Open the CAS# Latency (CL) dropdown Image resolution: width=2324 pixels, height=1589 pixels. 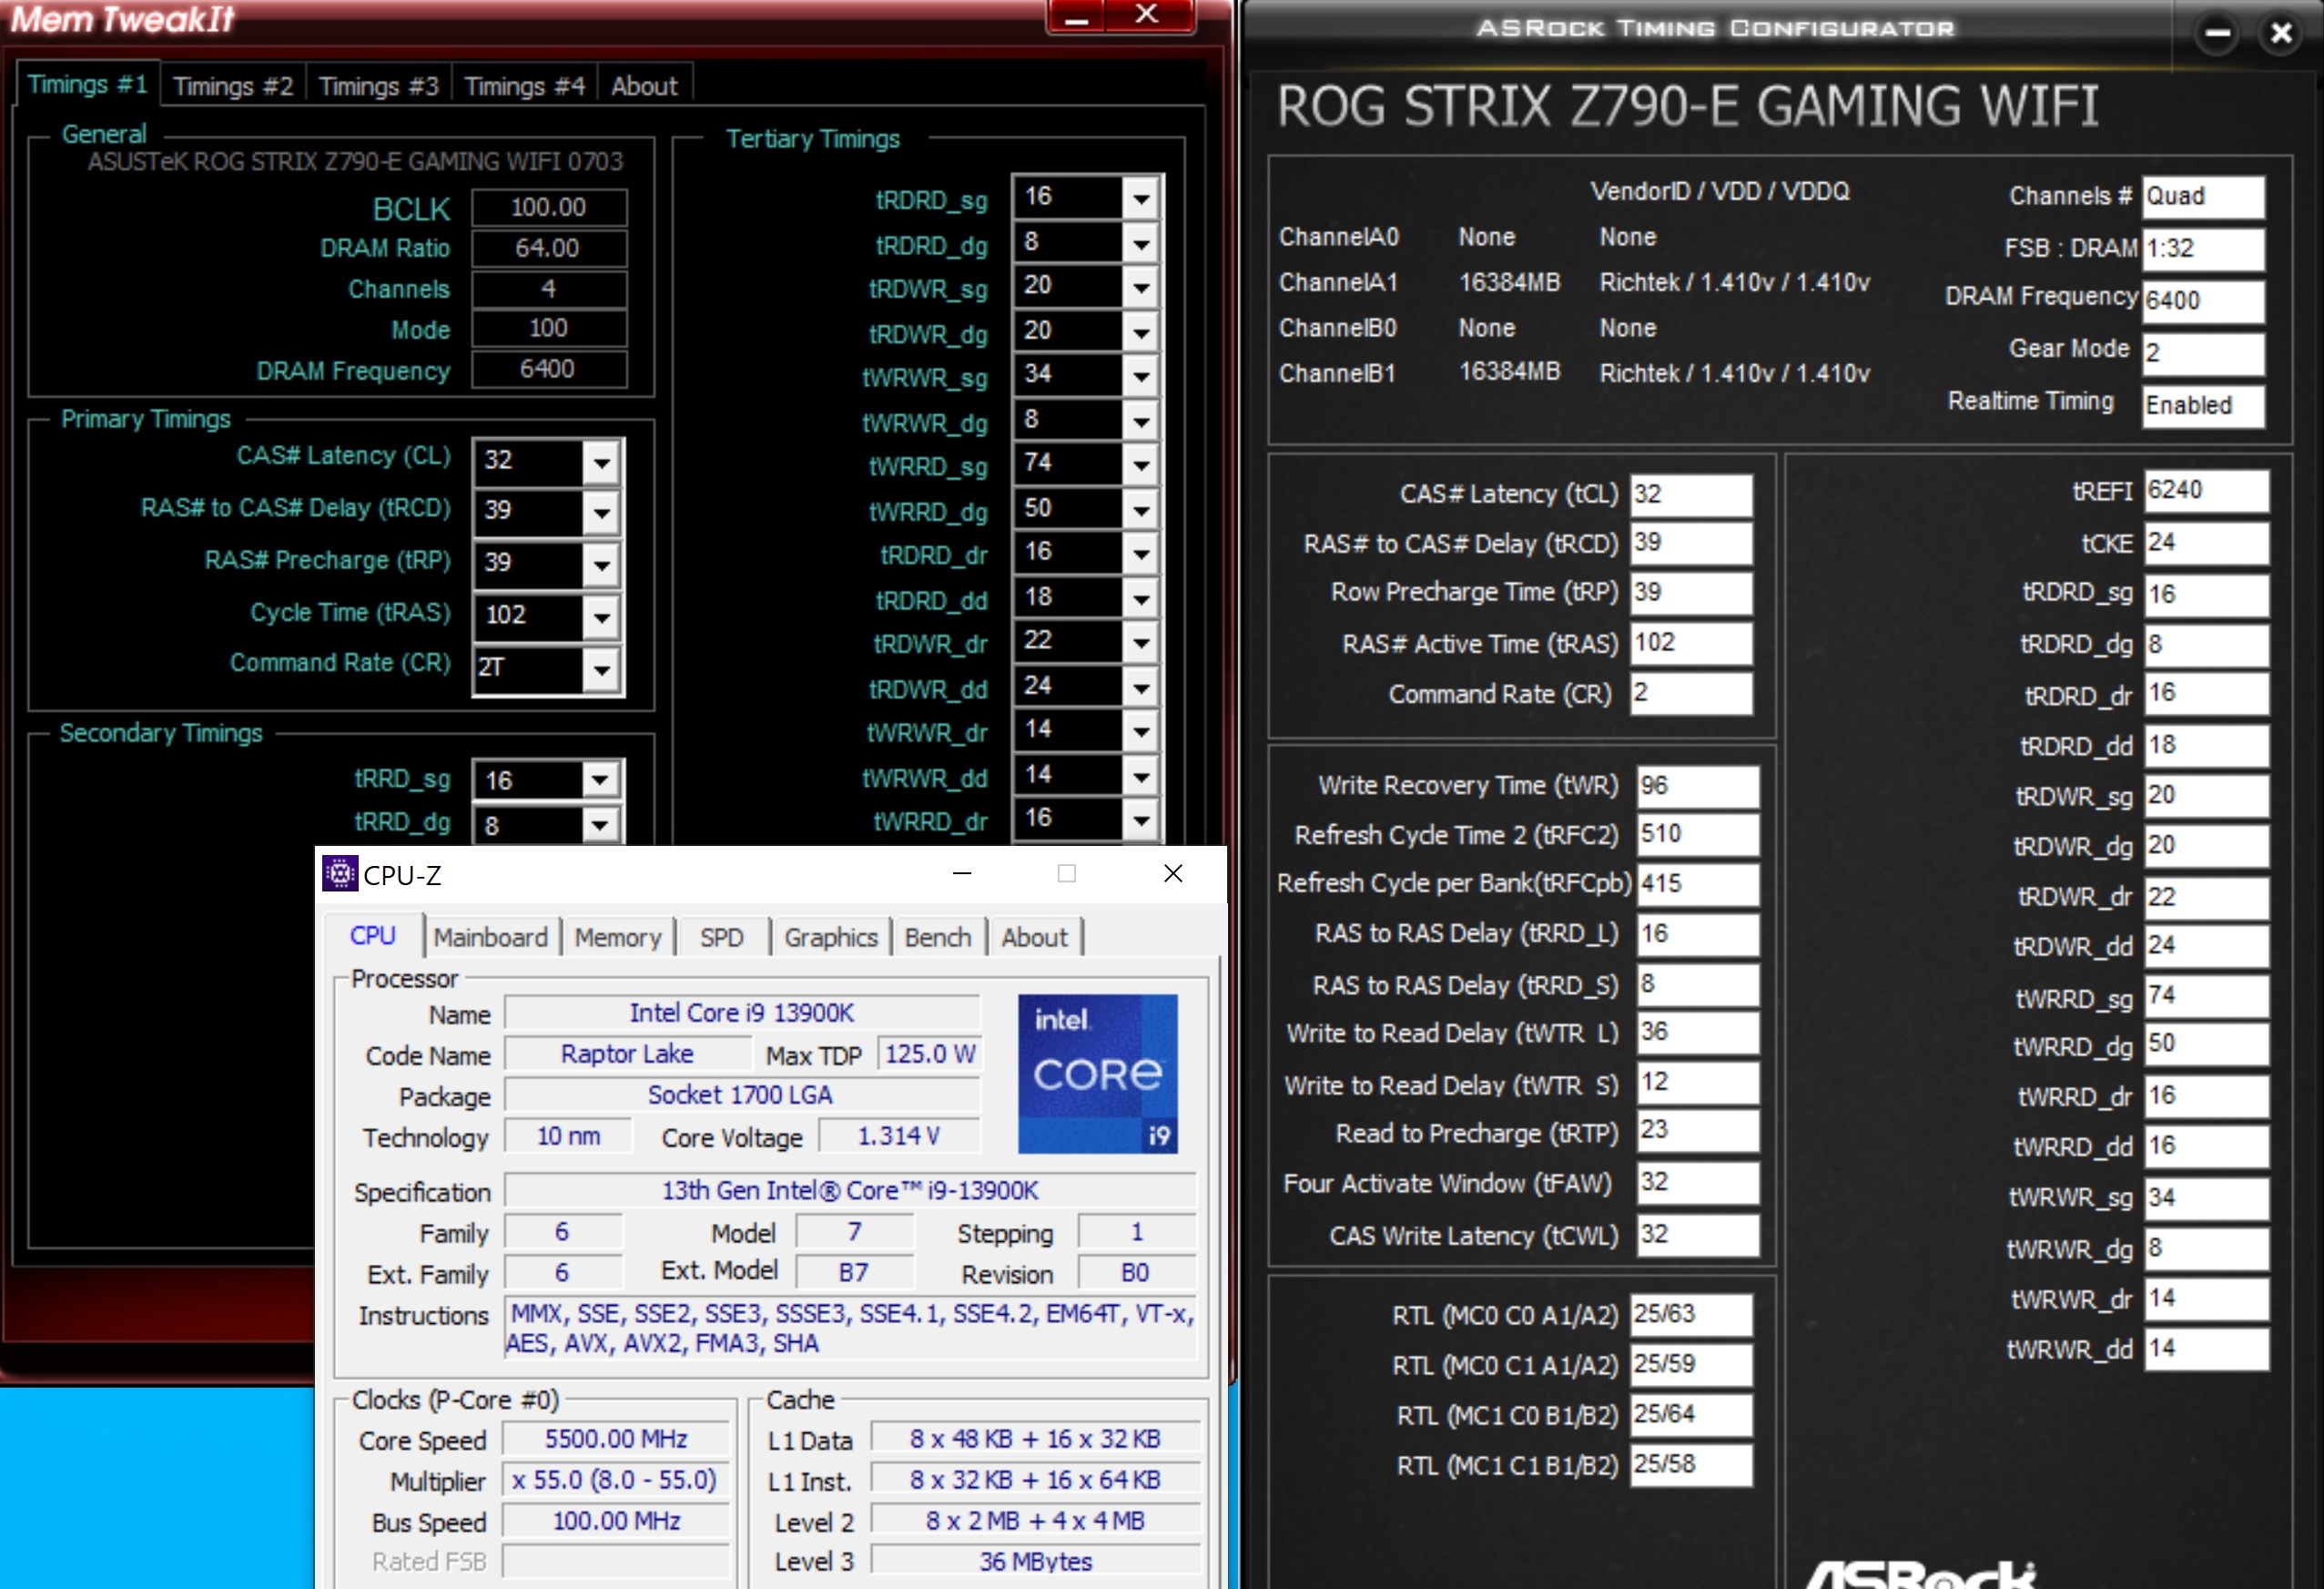pyautogui.click(x=601, y=463)
